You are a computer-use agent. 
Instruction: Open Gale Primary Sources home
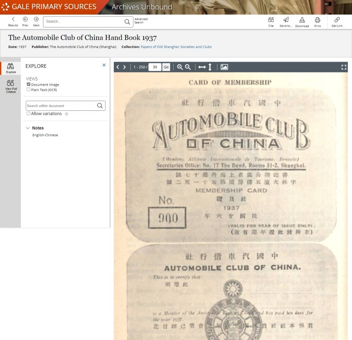[x=49, y=7]
